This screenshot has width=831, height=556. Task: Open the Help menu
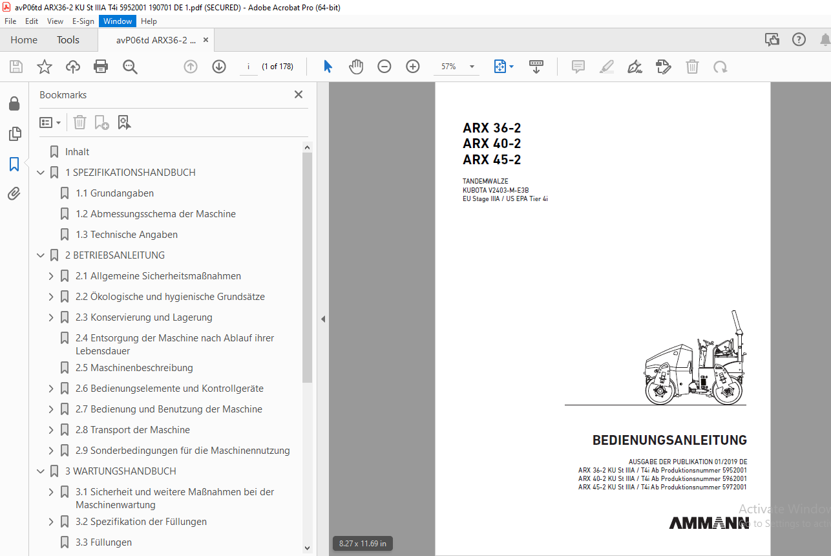[x=149, y=21]
